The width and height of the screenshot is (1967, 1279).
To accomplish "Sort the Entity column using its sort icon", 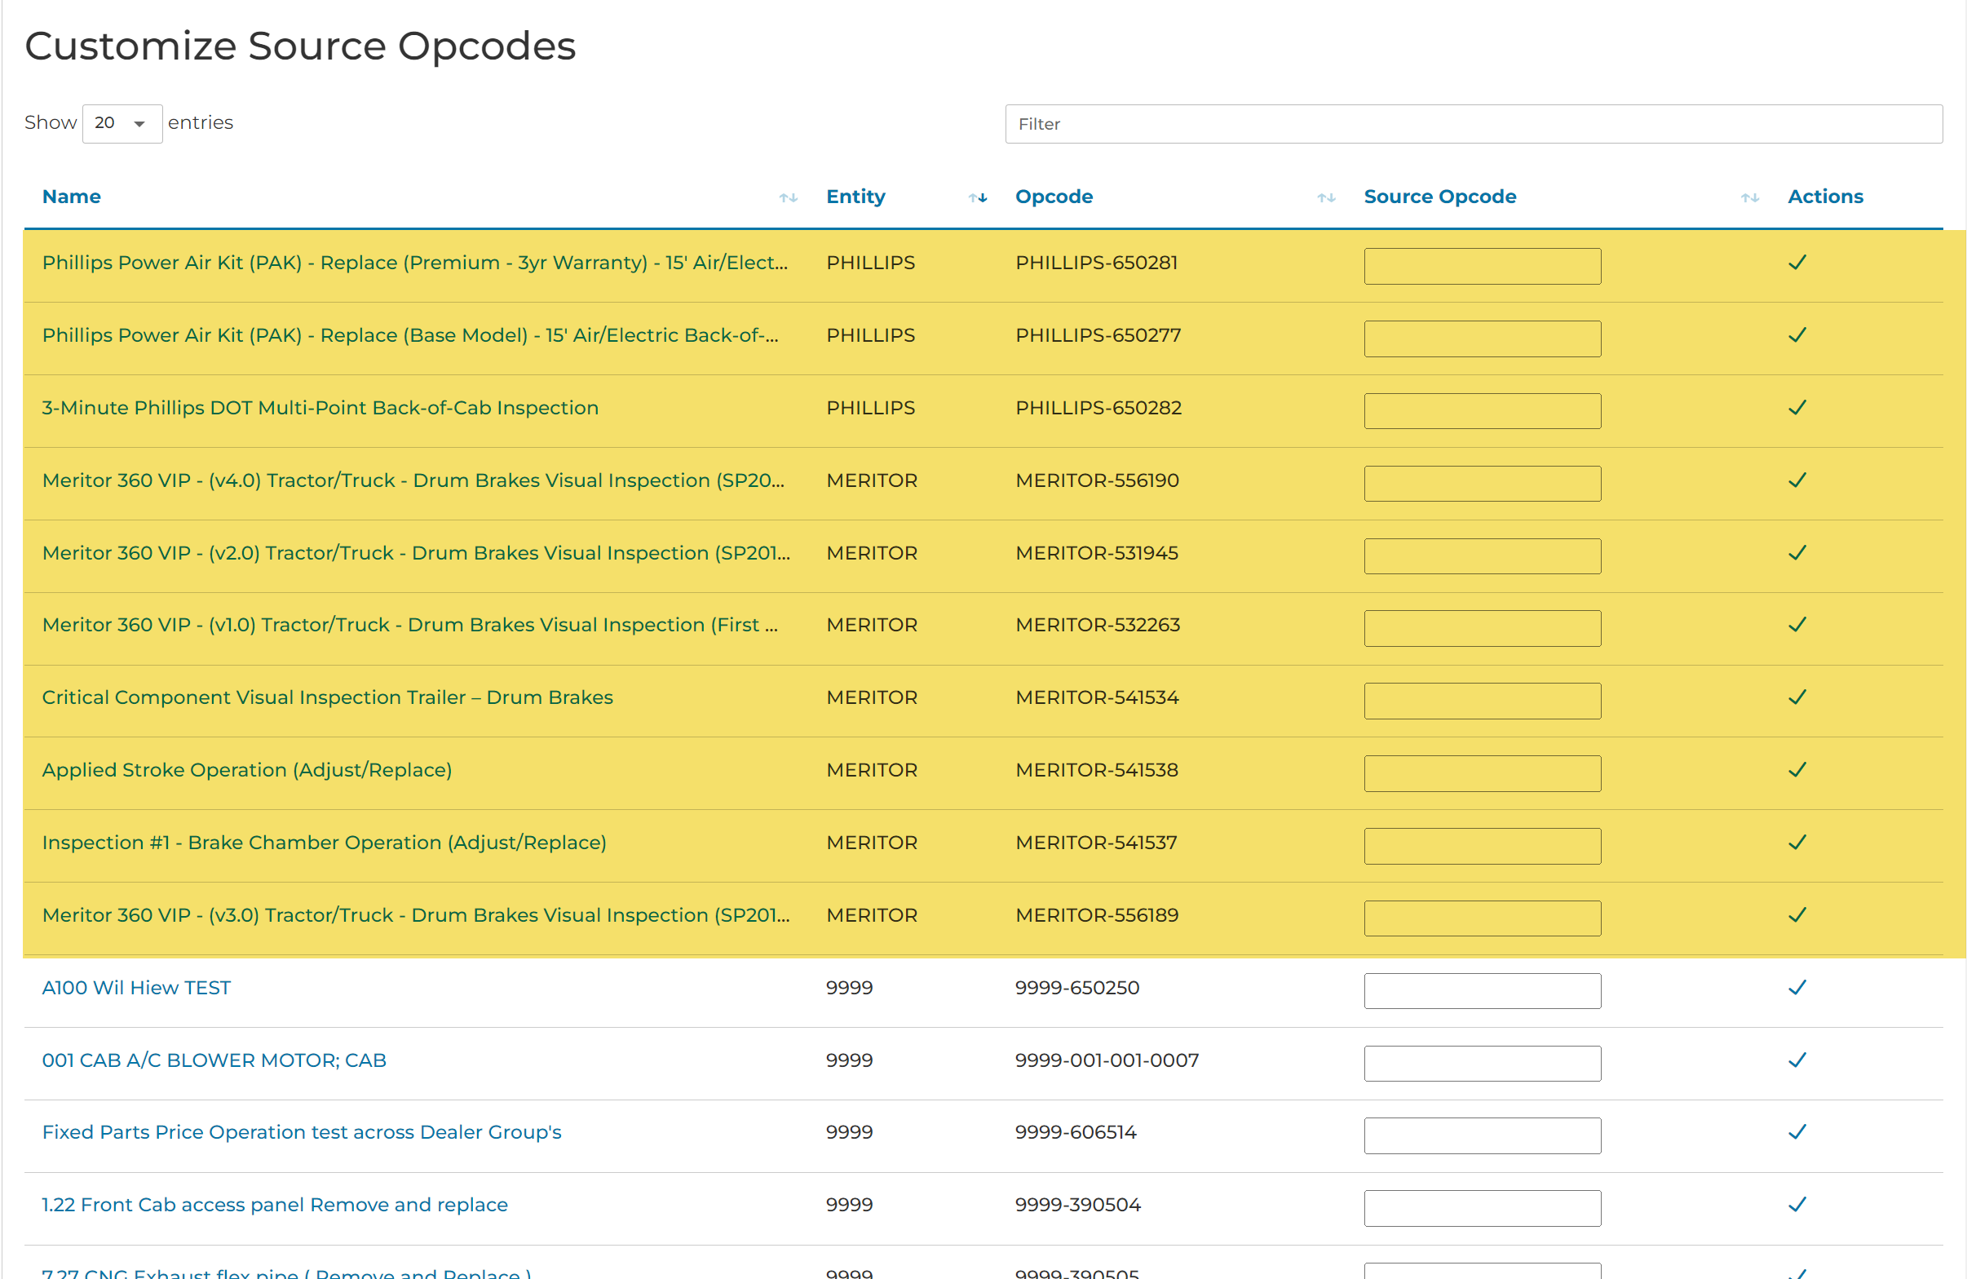I will coord(978,197).
